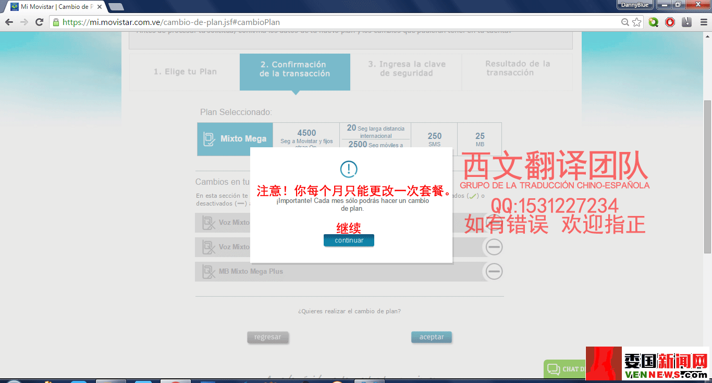Bookmark this page with the star icon
The image size is (712, 383).
636,22
